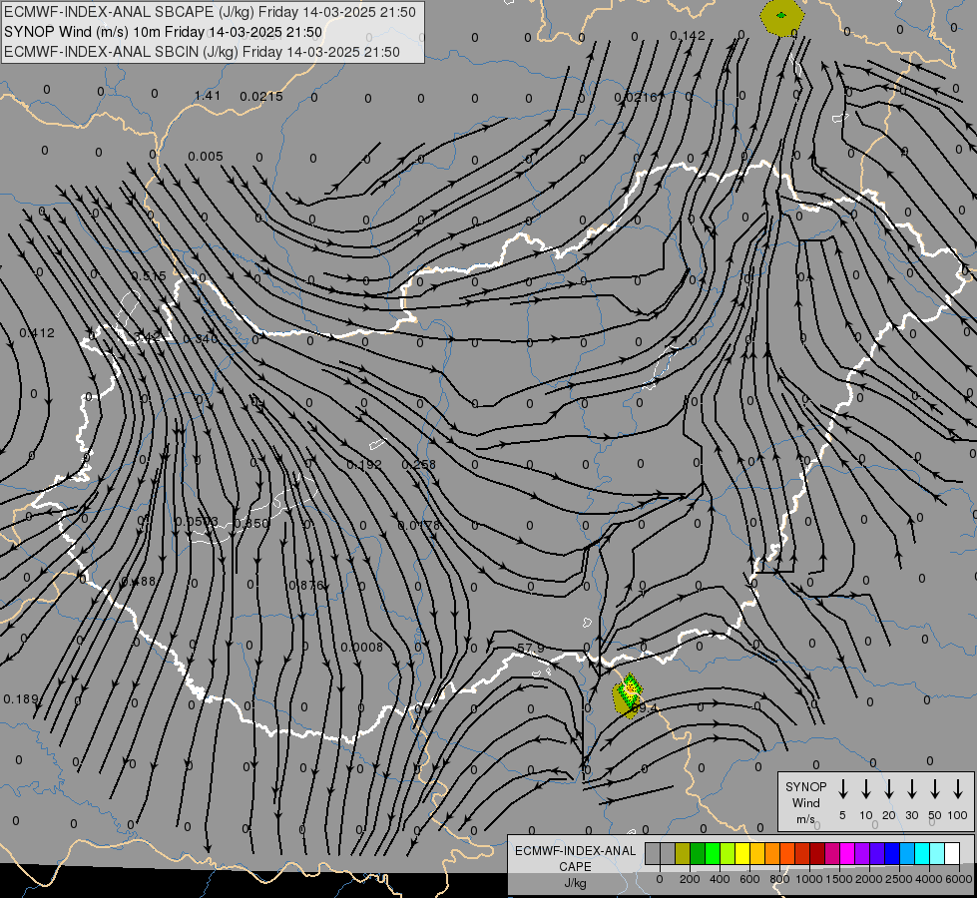Pick the bright green swatch in CAPE scale
This screenshot has height=898, width=977.
coord(713,853)
